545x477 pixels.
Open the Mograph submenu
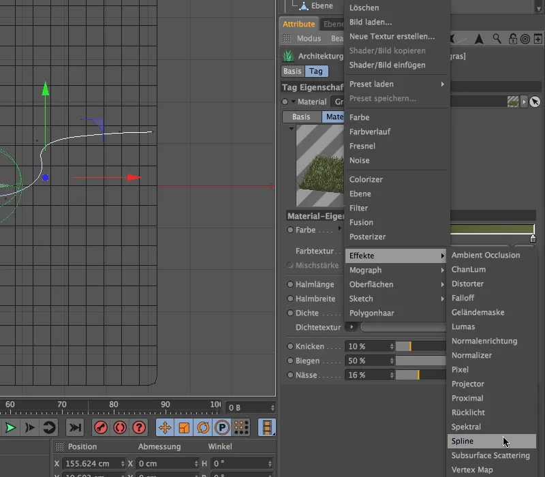click(396, 270)
